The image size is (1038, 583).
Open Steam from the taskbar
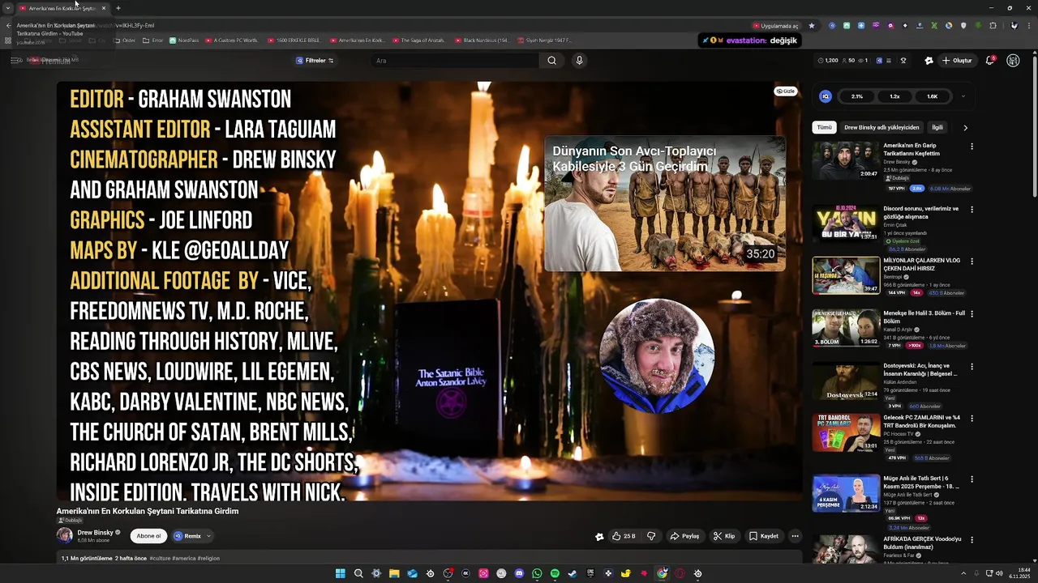click(573, 573)
